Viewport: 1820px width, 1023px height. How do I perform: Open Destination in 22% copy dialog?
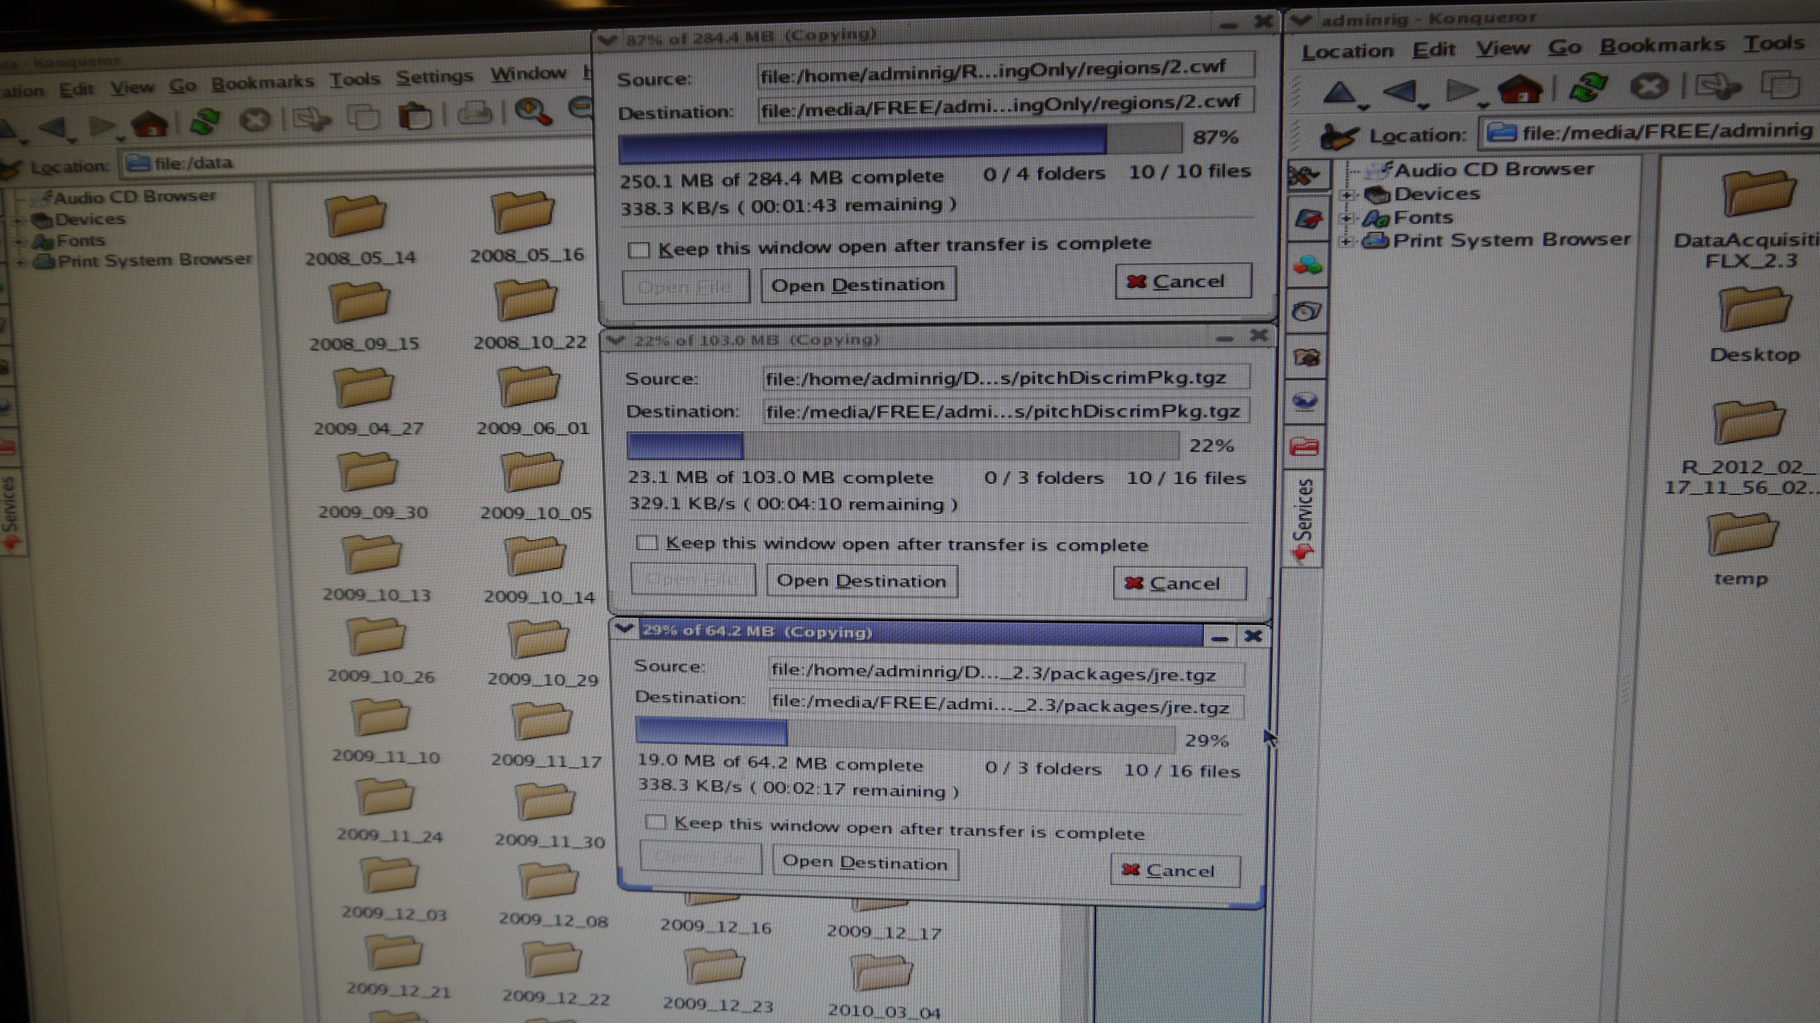[x=862, y=581]
